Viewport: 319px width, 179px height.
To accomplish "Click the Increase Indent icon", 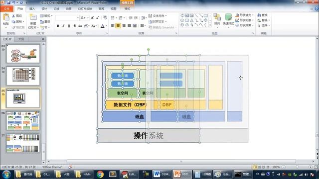I will tap(136, 18).
